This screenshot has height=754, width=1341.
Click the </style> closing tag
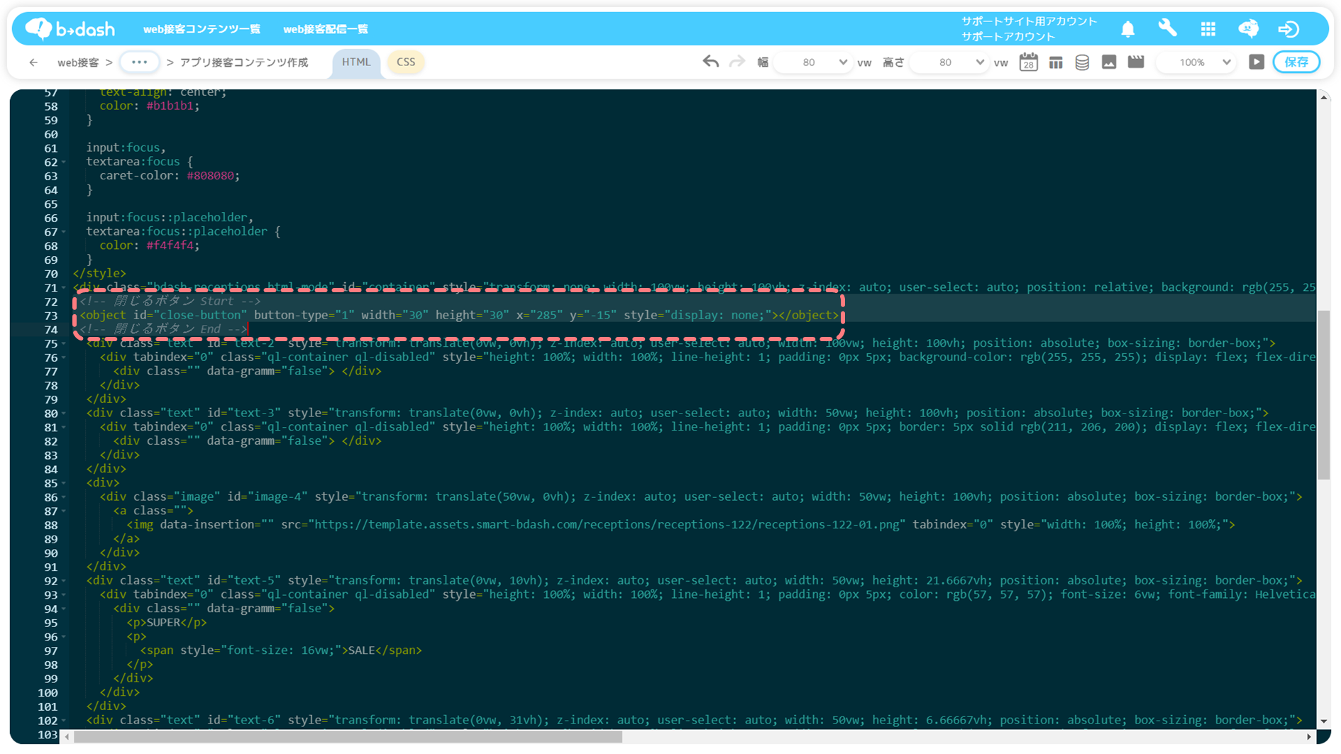click(99, 273)
